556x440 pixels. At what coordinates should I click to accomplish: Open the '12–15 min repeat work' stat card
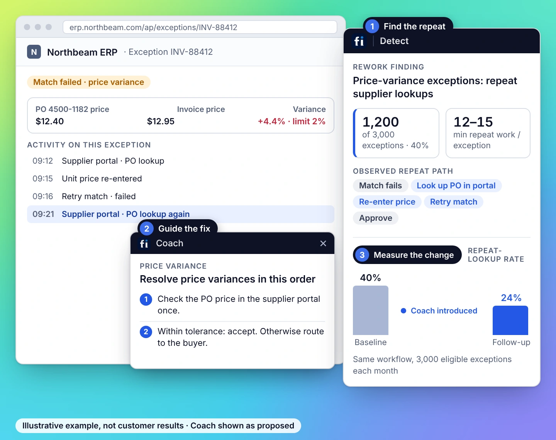pos(488,133)
